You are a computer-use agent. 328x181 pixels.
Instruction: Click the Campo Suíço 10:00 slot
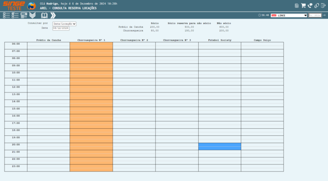[262, 74]
